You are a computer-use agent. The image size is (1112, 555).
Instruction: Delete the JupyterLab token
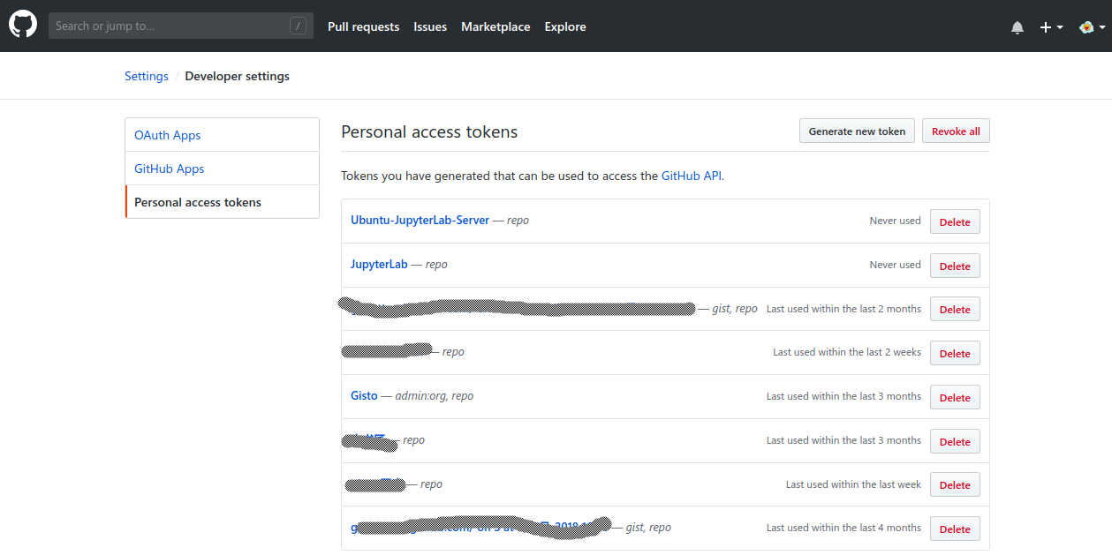pyautogui.click(x=955, y=266)
